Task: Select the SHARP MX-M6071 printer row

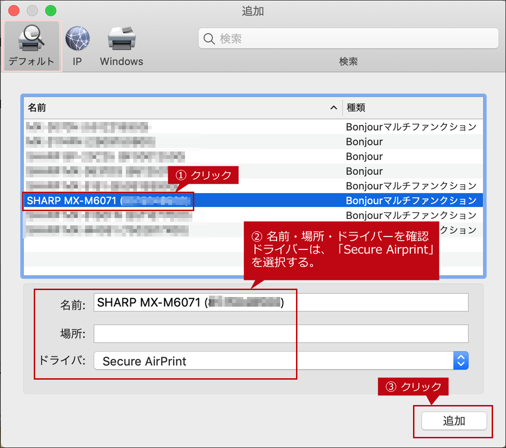Action: 253,200
